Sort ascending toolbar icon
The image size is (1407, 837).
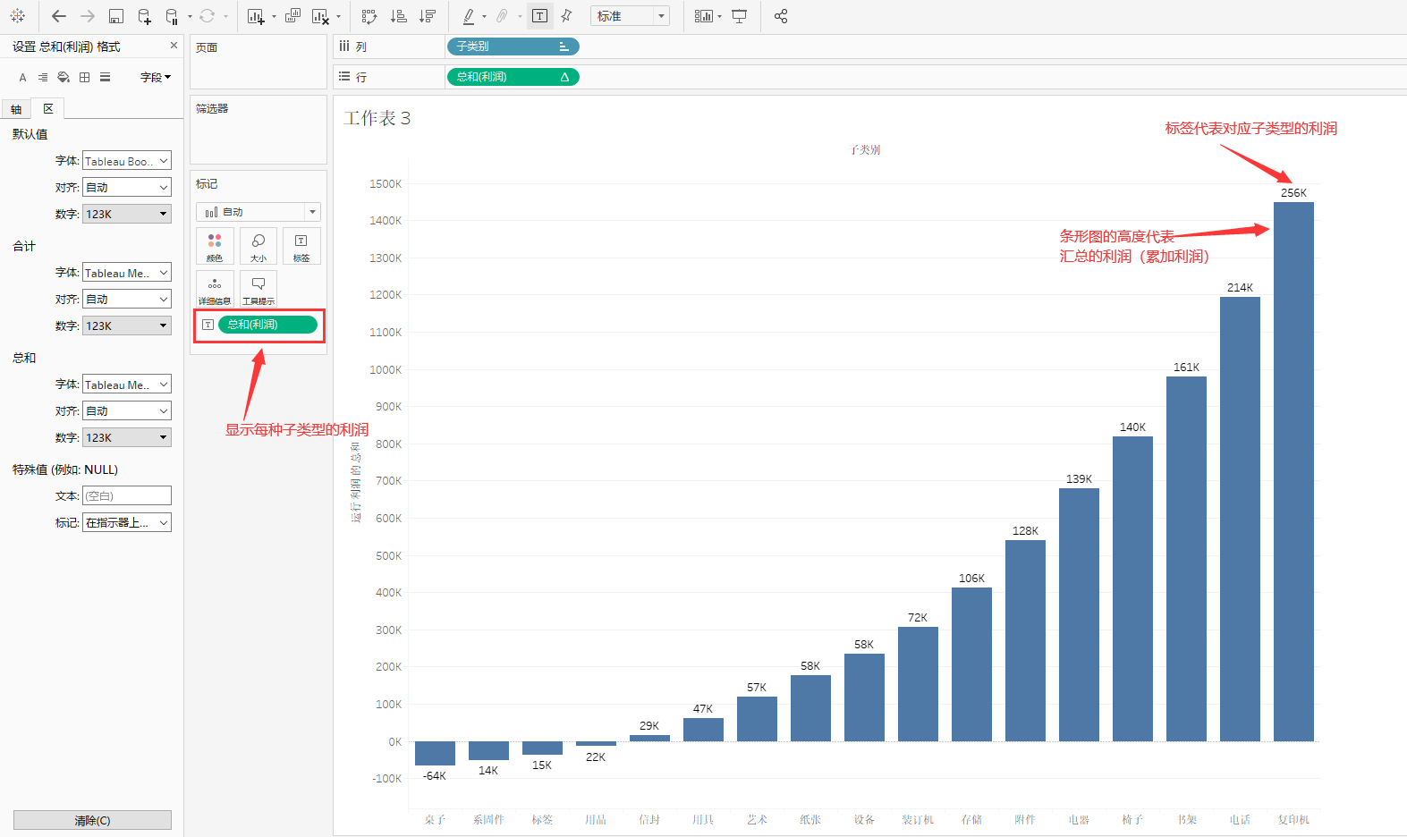click(x=399, y=16)
